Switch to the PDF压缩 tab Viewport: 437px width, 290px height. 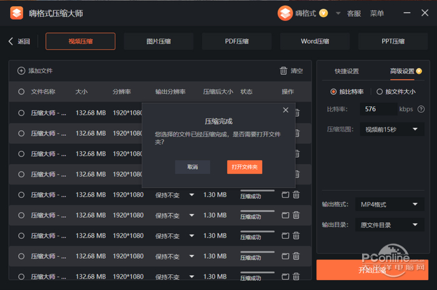pyautogui.click(x=237, y=41)
